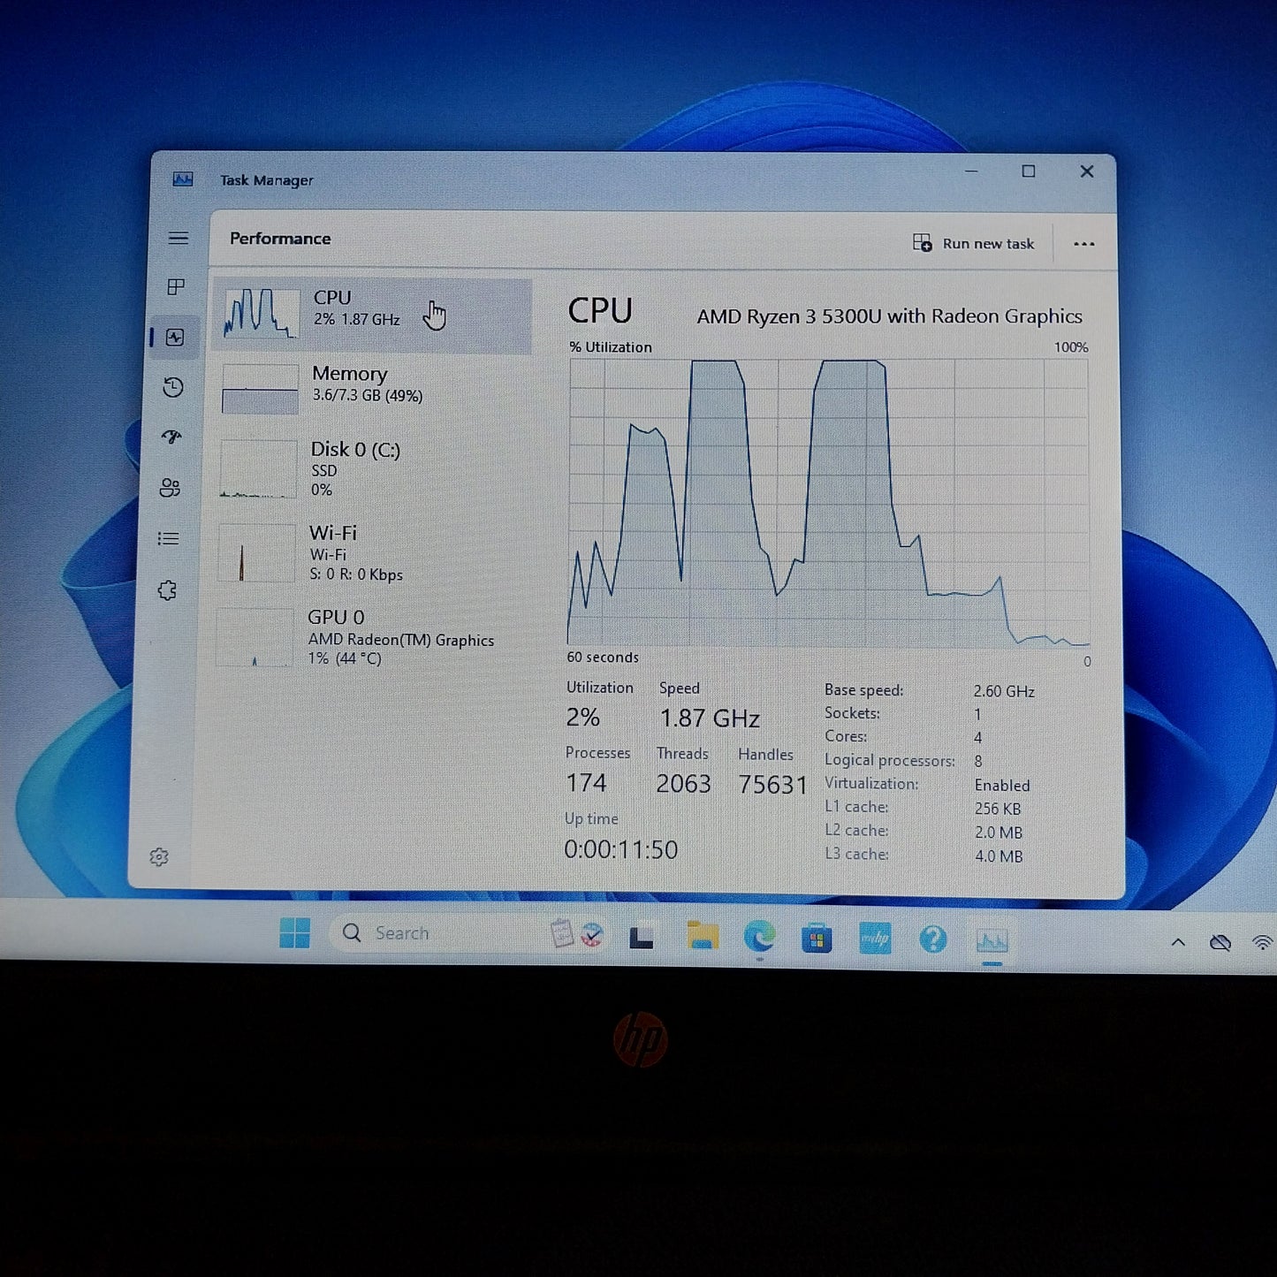This screenshot has height=1277, width=1277.
Task: Open the Services puzzle-piece sidebar icon
Action: point(167,590)
